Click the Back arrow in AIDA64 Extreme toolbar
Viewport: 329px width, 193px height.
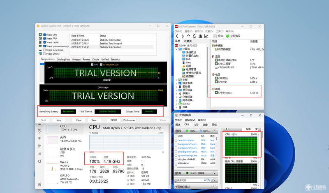click(177, 36)
